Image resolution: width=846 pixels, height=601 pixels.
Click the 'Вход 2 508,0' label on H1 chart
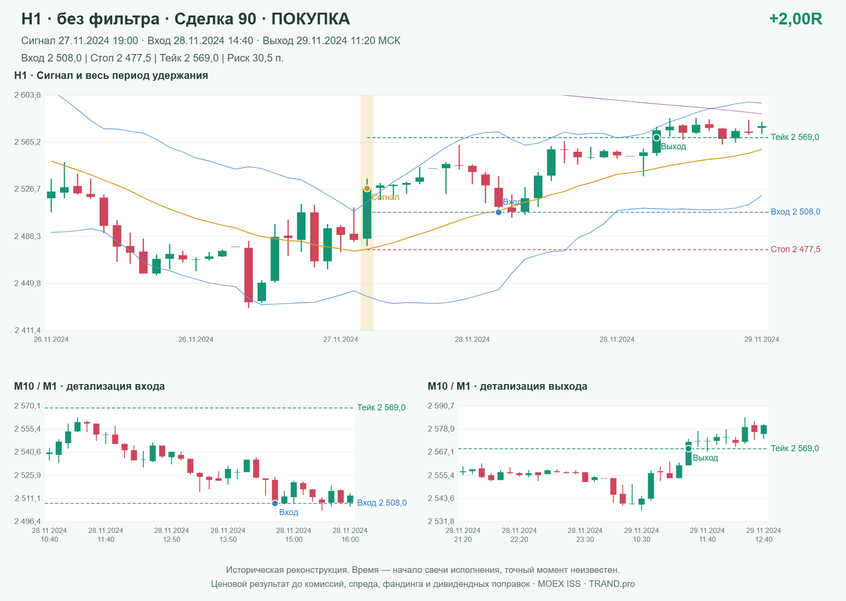coord(795,212)
